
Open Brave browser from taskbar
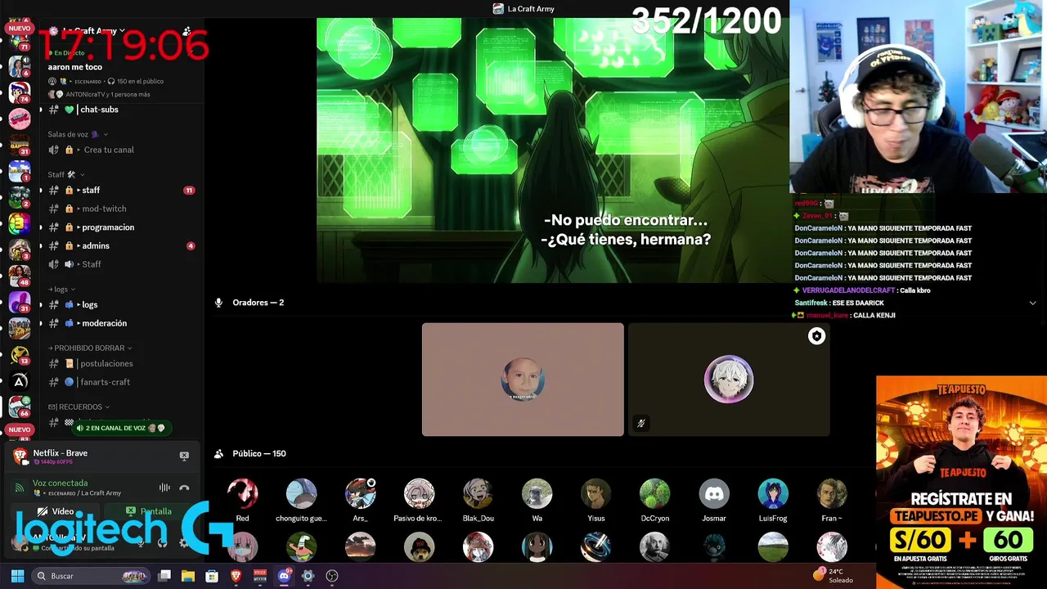236,576
